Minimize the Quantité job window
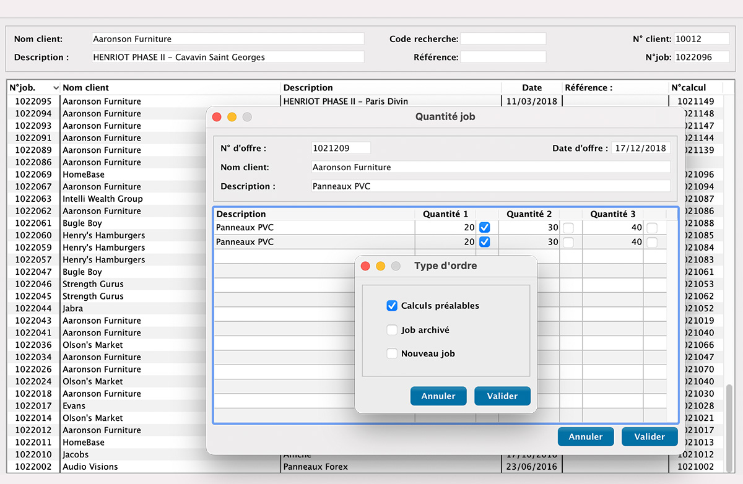The width and height of the screenshot is (743, 484). [232, 117]
